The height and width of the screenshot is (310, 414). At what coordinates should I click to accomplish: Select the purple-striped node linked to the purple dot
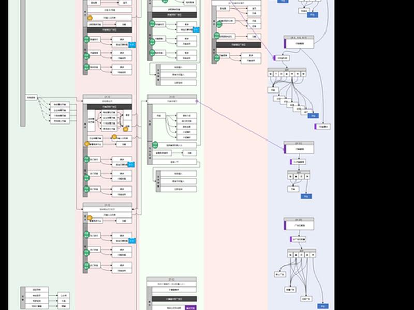point(299,149)
